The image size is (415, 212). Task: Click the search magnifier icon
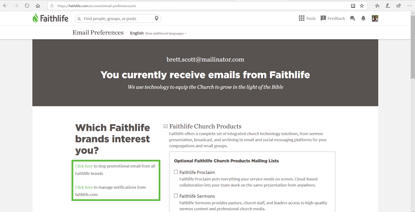[x=79, y=19]
